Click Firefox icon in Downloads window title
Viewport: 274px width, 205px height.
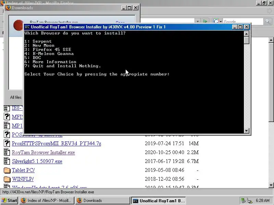coord(8,8)
